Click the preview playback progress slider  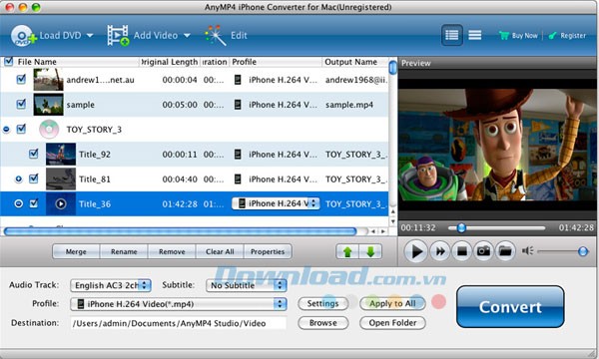496,228
